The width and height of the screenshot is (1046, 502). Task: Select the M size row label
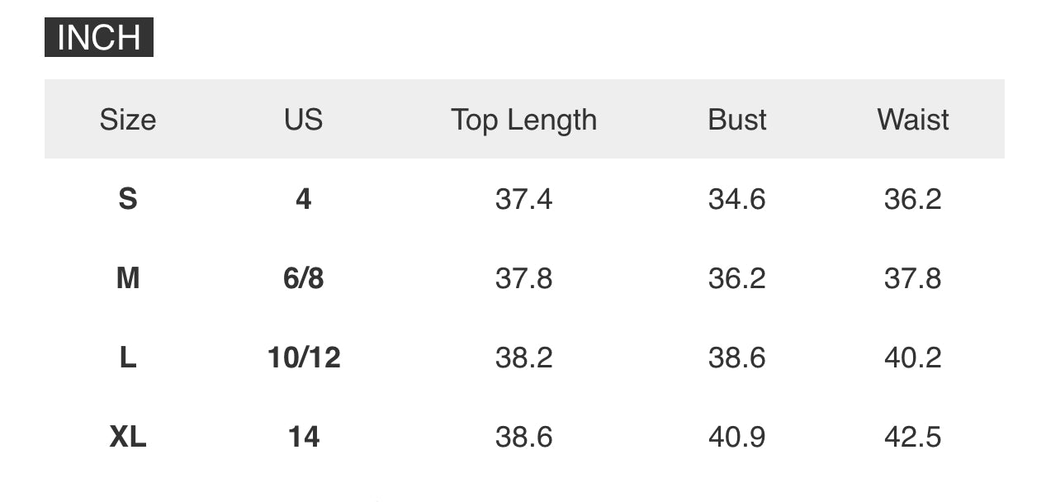coord(127,278)
